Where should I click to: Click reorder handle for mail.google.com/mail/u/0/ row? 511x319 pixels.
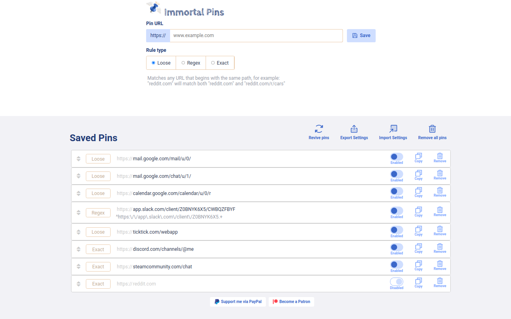point(79,159)
